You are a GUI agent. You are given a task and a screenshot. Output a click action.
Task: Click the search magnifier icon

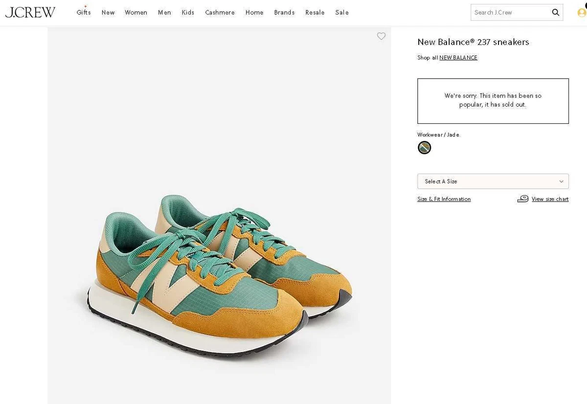[x=555, y=12]
